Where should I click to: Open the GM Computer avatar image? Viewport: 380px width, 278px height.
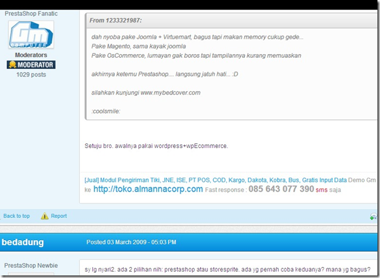(31, 35)
